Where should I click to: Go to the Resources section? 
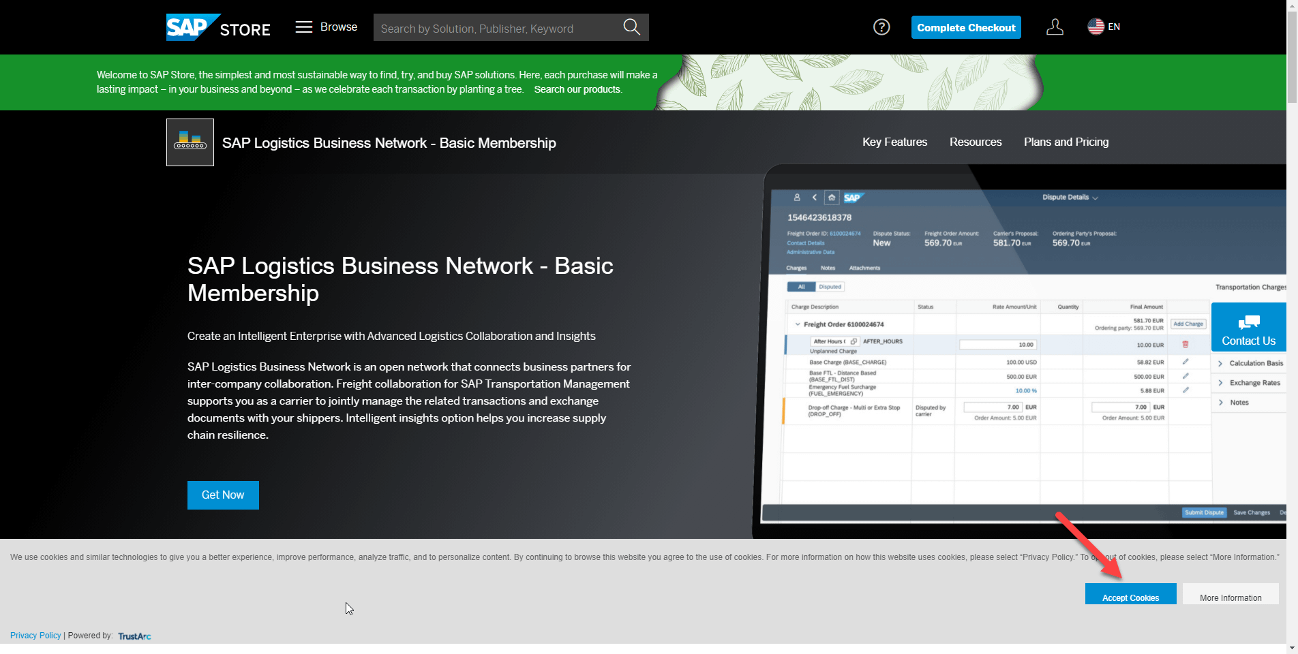tap(976, 142)
